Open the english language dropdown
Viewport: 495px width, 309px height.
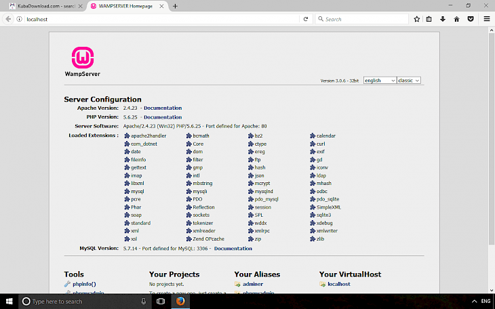point(380,81)
